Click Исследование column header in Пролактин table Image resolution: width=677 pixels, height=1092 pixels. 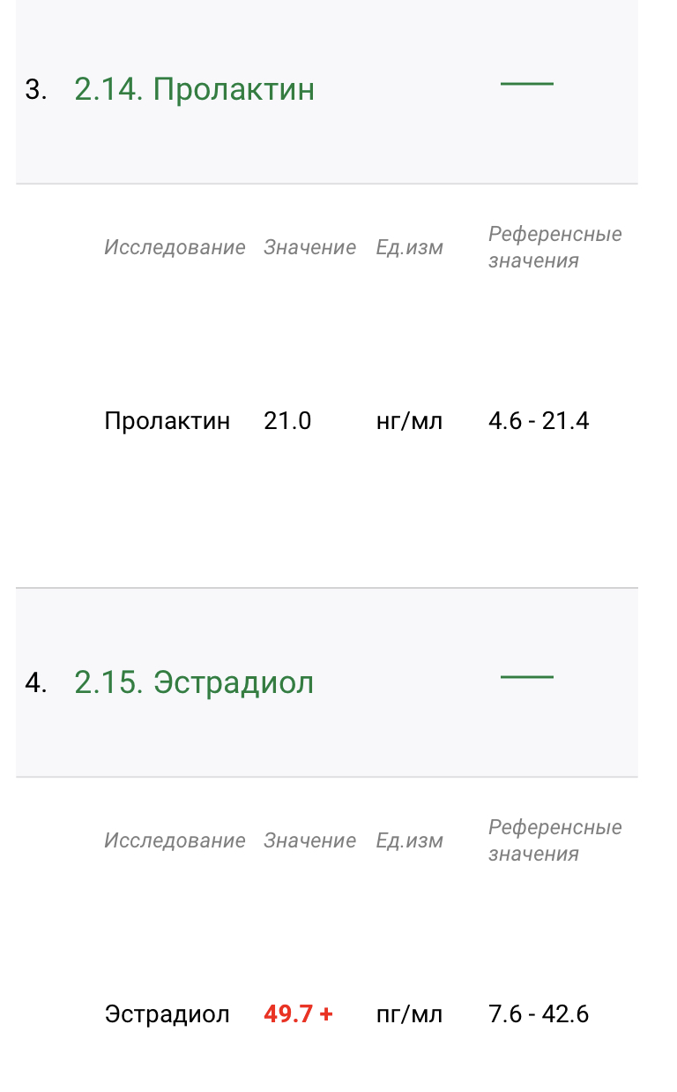(175, 247)
